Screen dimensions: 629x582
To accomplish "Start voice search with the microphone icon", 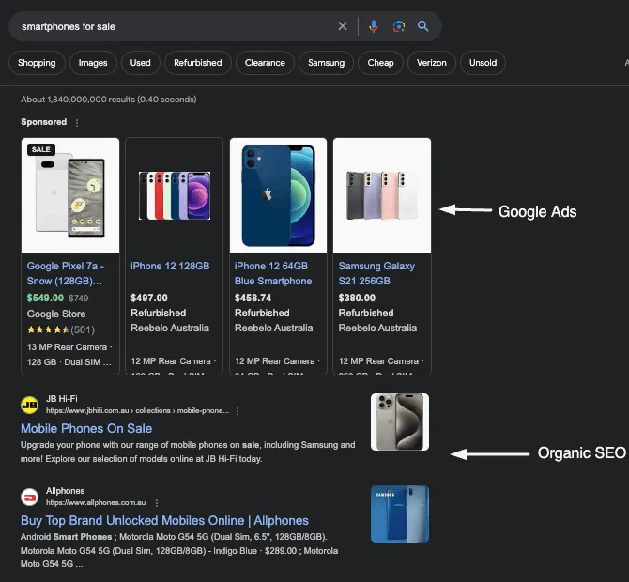I will click(x=374, y=26).
